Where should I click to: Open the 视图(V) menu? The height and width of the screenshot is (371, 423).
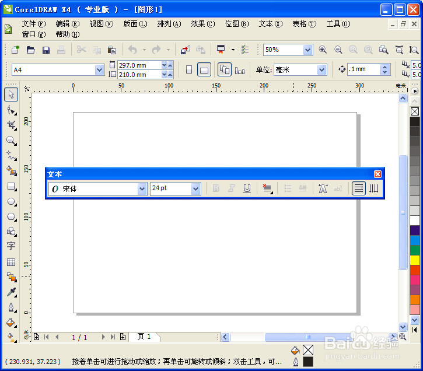pos(102,24)
